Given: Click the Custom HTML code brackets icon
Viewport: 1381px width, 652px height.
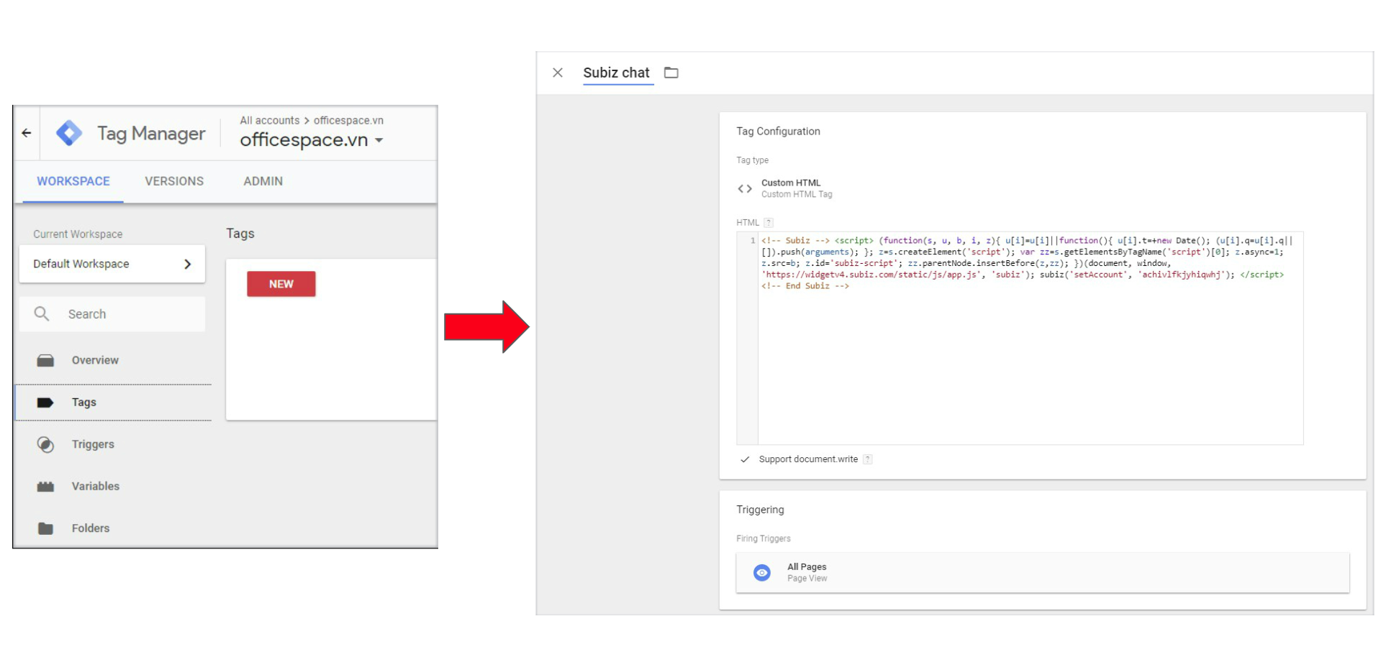Looking at the screenshot, I should point(745,188).
